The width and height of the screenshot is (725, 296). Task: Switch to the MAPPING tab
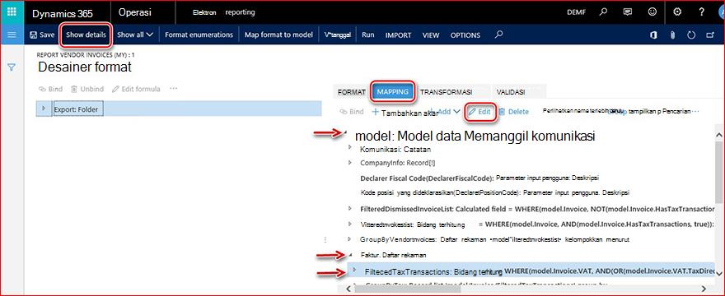click(392, 92)
